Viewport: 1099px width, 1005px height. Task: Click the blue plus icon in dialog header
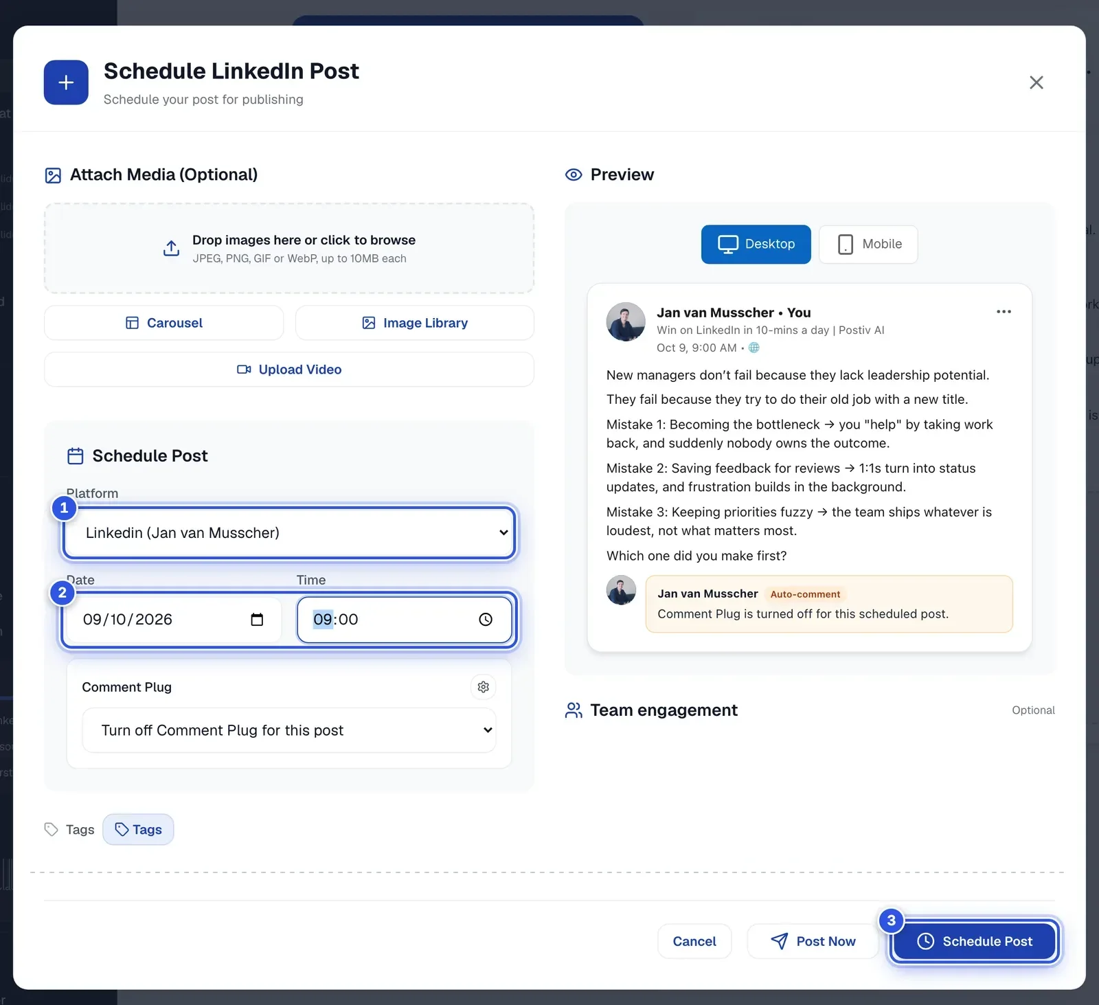click(x=66, y=82)
